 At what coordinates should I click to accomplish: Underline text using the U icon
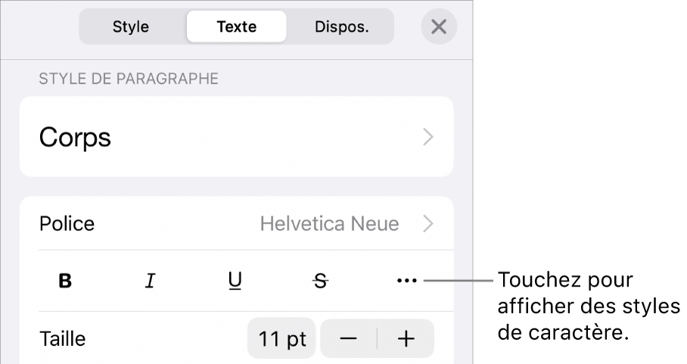coord(235,282)
